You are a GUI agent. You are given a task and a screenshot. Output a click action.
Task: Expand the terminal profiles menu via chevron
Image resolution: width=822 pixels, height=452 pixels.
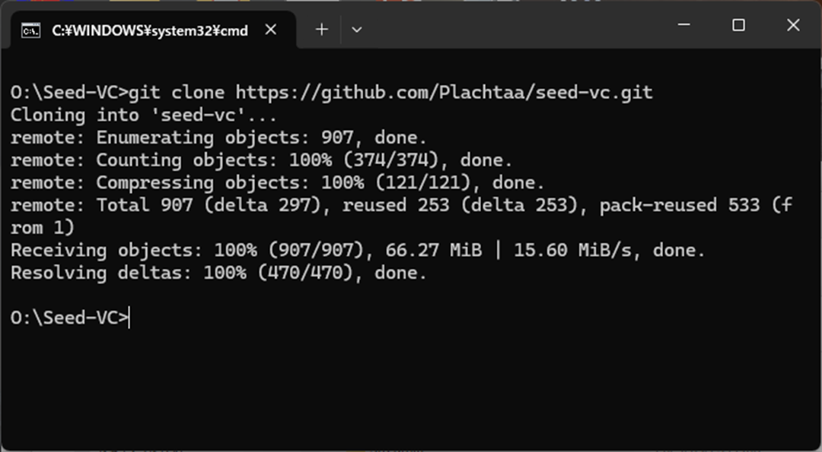[356, 29]
